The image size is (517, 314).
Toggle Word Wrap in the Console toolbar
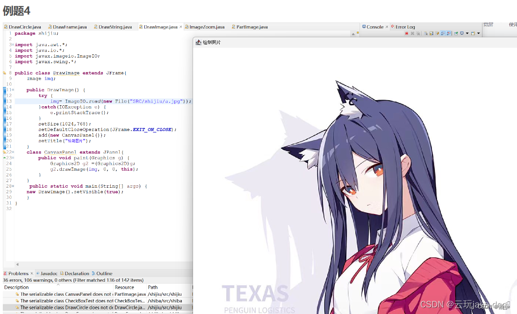(437, 33)
